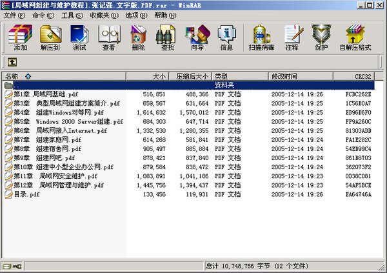Click the 解压到 (Extract To) icon

click(50, 37)
